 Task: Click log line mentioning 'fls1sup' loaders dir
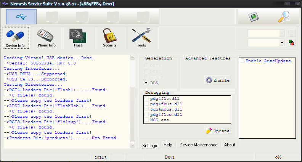click(56, 122)
